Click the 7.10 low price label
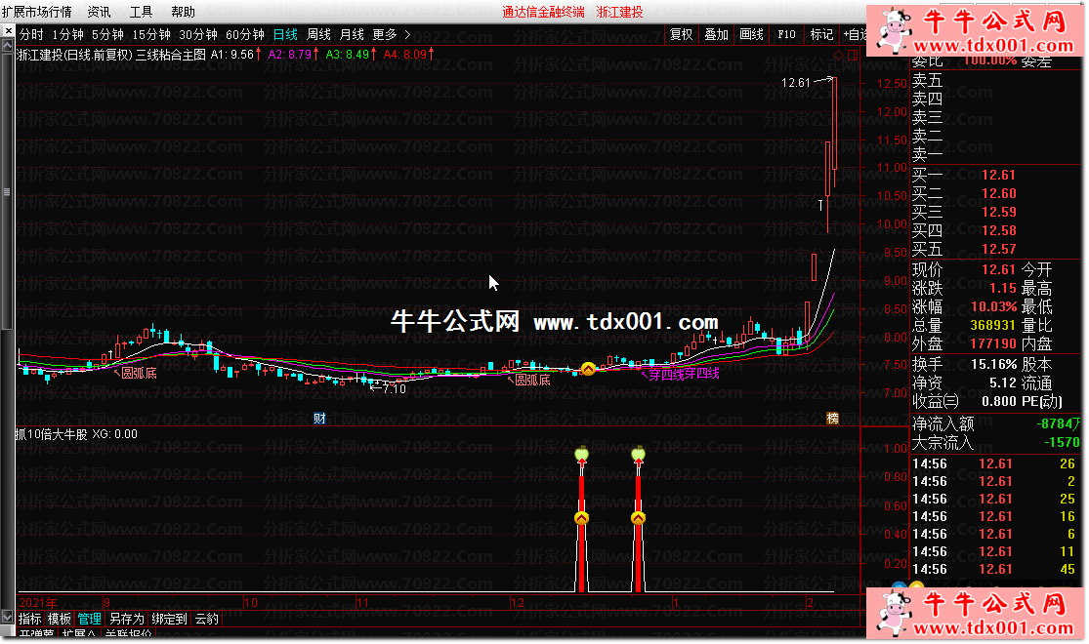This screenshot has height=644, width=1089. pyautogui.click(x=395, y=389)
